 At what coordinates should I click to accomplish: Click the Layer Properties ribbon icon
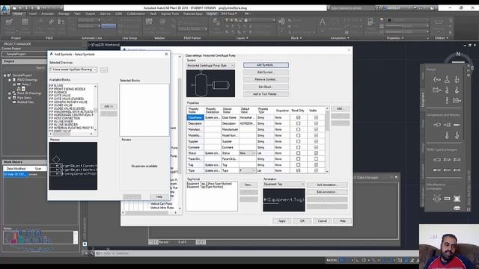click(x=216, y=22)
